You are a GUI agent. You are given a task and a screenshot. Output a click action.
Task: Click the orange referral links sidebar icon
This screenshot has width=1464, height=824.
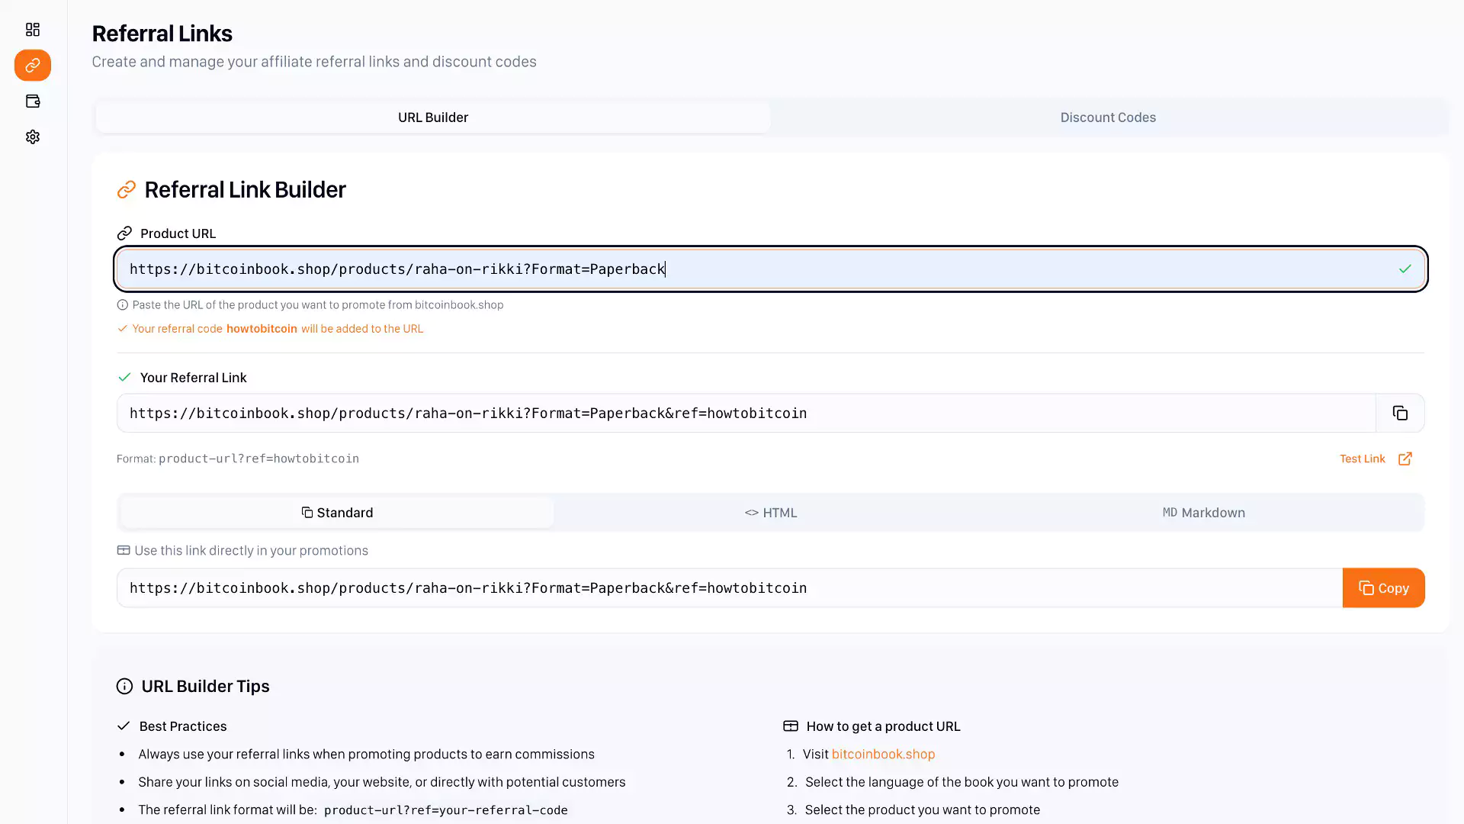pos(32,66)
